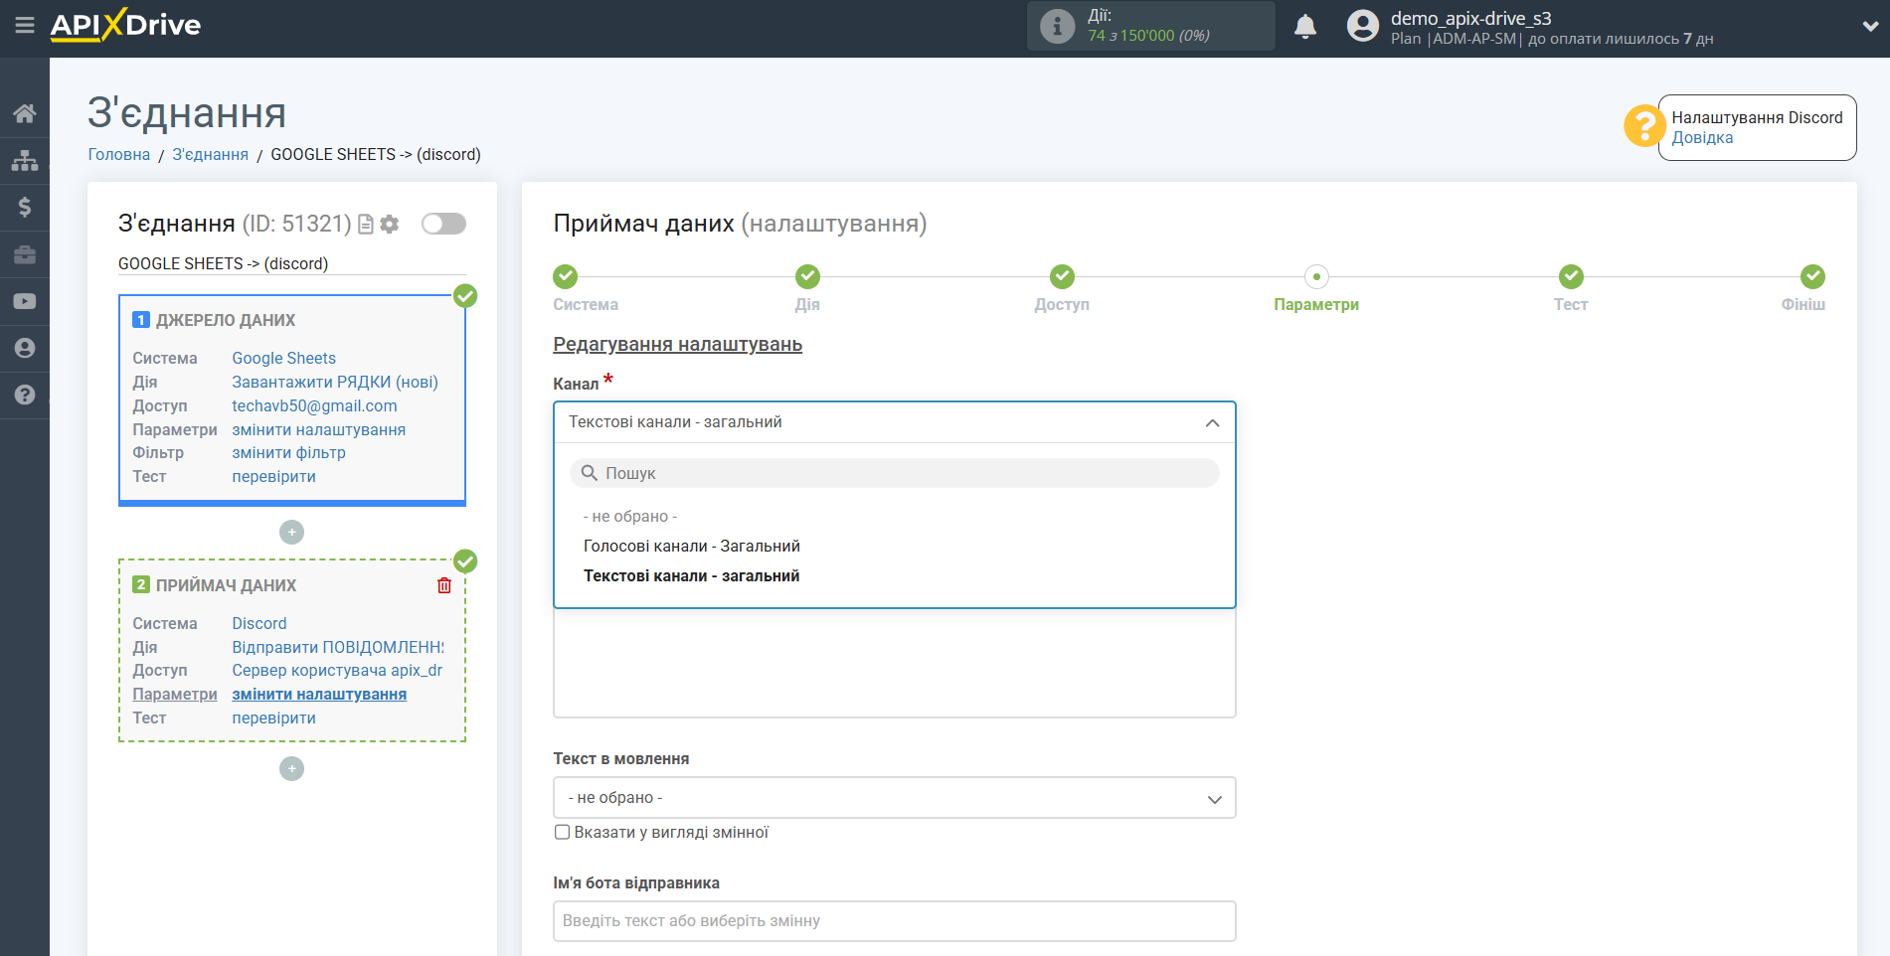Delete the data receiver block
Viewport: 1890px width, 956px height.
(444, 585)
